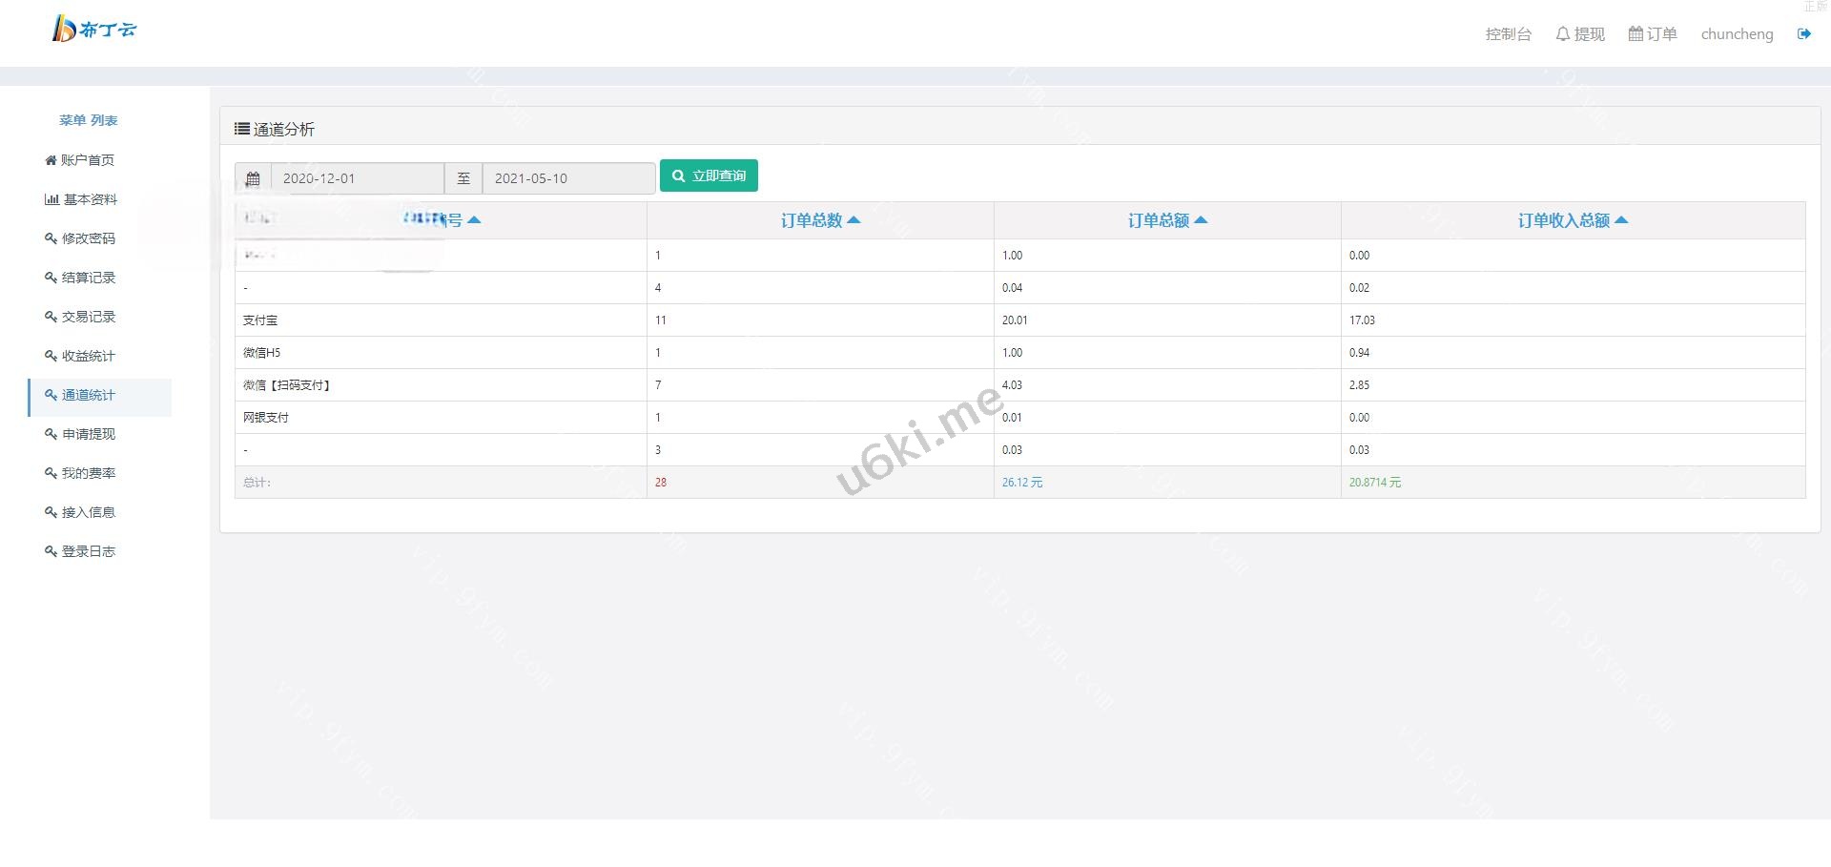
Task: Click end date field 2021-05-10
Action: click(568, 178)
